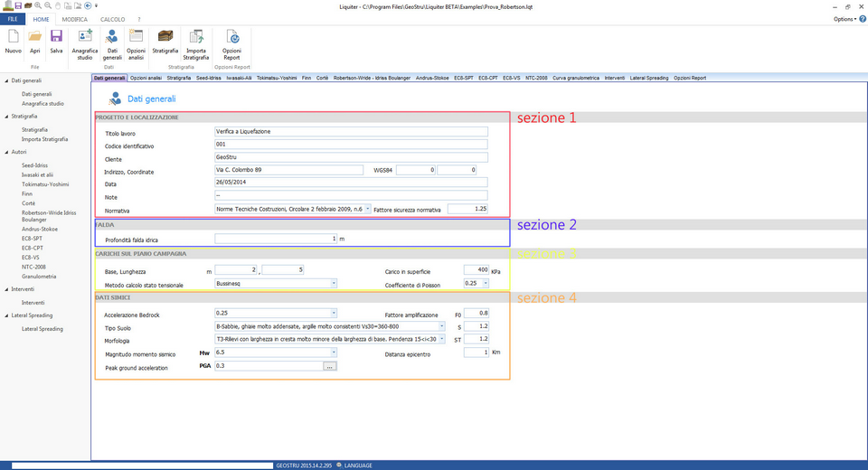Click the PGA browse button with ellipsis
868x470 pixels.
pos(330,366)
